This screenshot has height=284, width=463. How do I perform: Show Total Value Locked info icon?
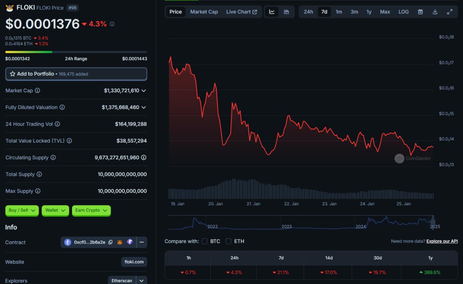[x=69, y=141]
